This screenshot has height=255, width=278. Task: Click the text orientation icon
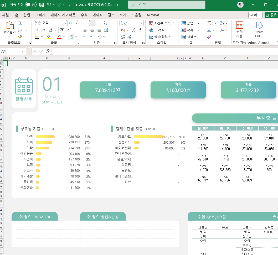[x=100, y=37]
